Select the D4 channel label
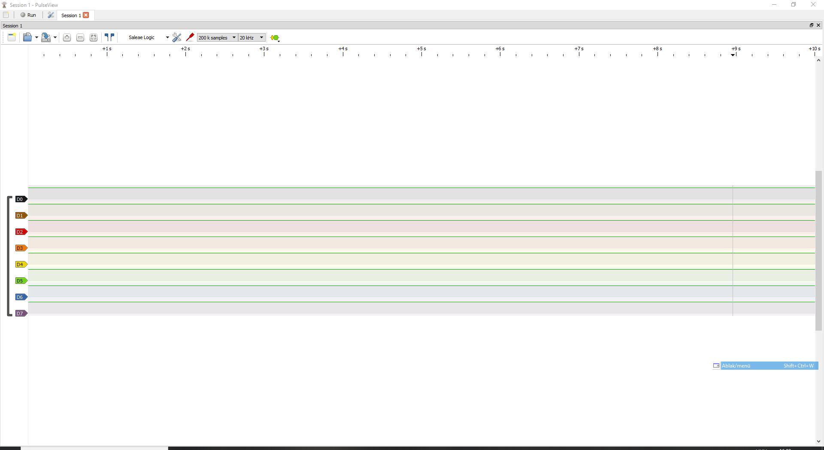This screenshot has height=450, width=824. coord(21,265)
